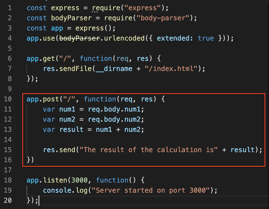Image resolution: width=269 pixels, height=209 pixels.
Task: Click "sendFile" on line 7
Action: pos(76,69)
